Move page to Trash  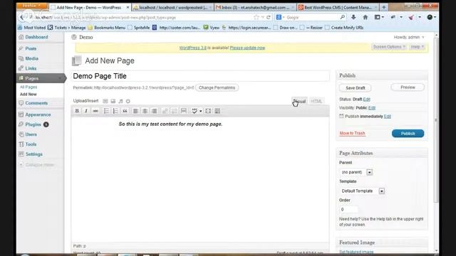(352, 133)
